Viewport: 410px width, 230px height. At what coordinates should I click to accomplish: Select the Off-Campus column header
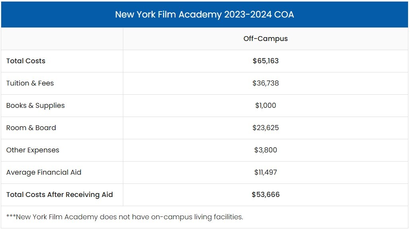point(265,39)
